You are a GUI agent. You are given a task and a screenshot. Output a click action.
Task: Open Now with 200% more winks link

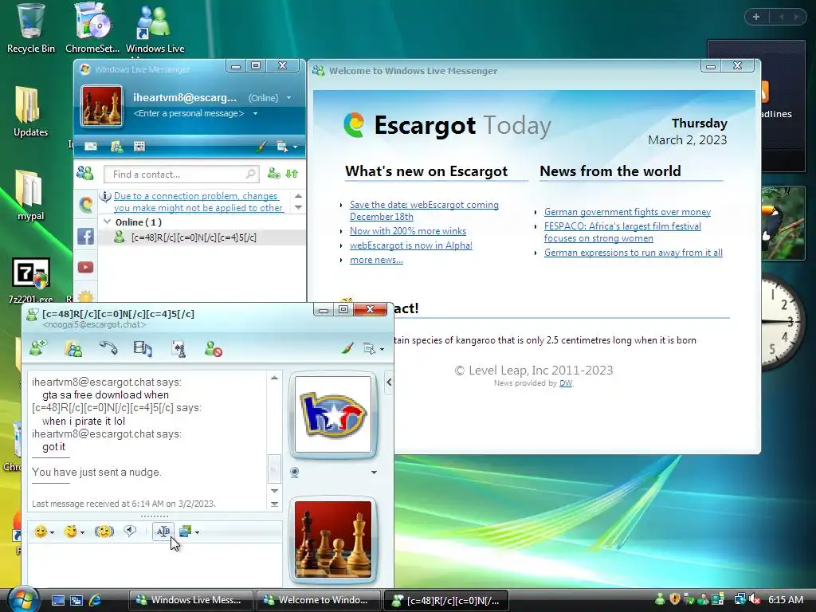point(408,231)
